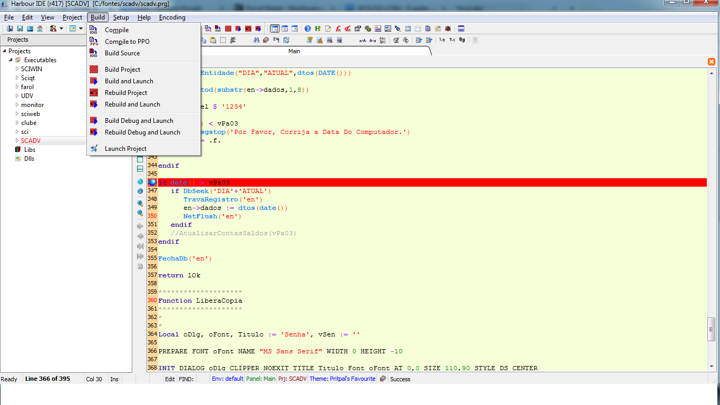This screenshot has height=405, width=720.
Task: Toggle the Ins insert mode indicator
Action: tap(114, 379)
